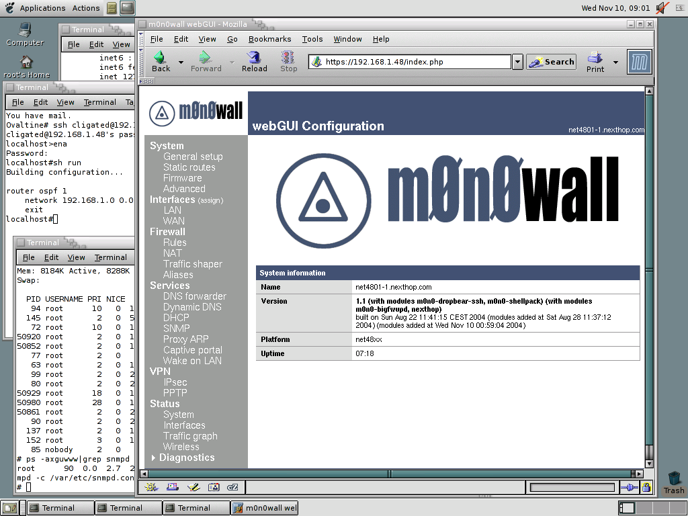Click the status bar progress meter
The width and height of the screenshot is (688, 516).
pyautogui.click(x=572, y=487)
